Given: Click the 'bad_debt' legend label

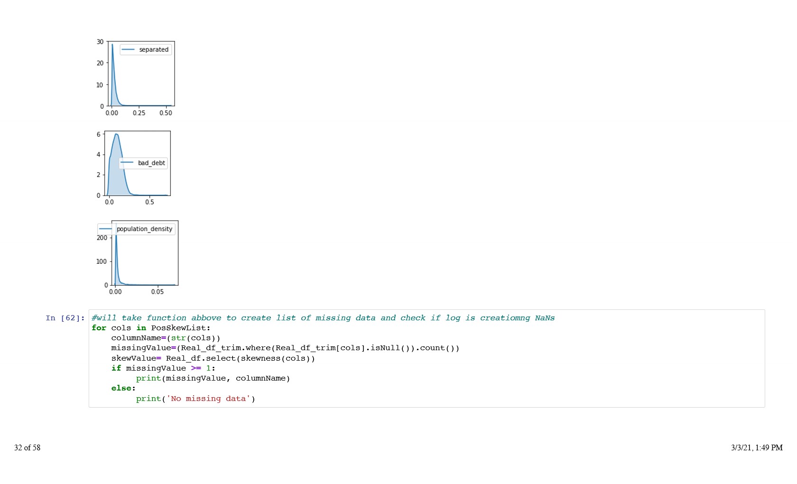Looking at the screenshot, I should click(151, 163).
